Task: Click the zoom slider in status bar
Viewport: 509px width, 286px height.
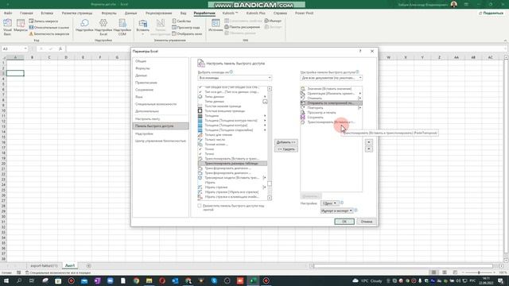Action: (479, 272)
